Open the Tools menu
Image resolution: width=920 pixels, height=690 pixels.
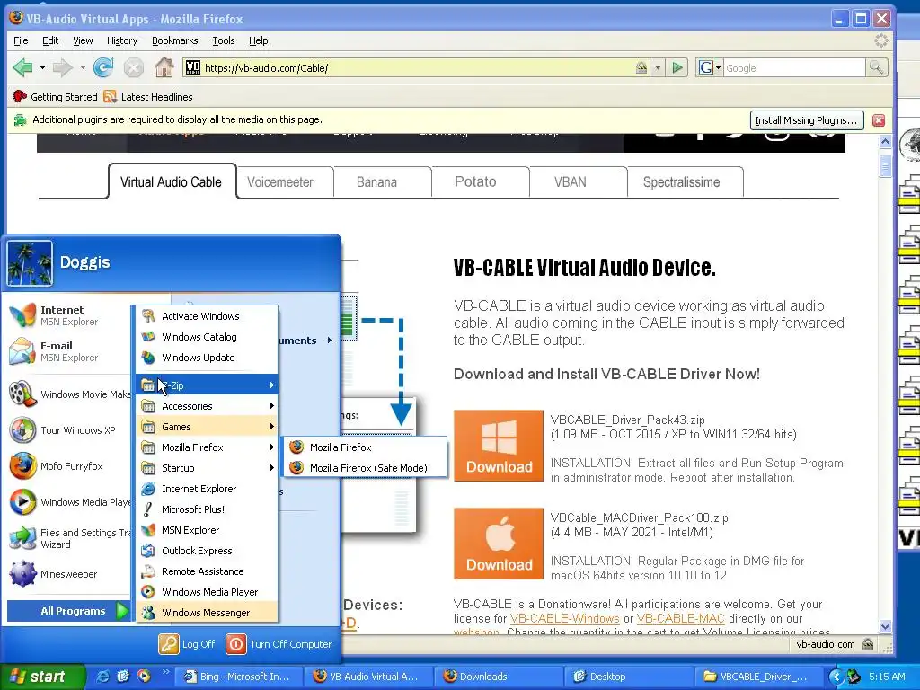224,40
